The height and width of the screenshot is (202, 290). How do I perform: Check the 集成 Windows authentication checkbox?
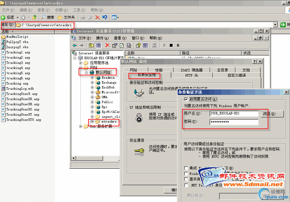coord(186,168)
